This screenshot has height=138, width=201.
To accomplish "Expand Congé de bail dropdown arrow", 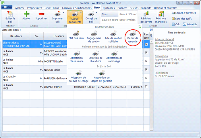I will coord(97,12).
